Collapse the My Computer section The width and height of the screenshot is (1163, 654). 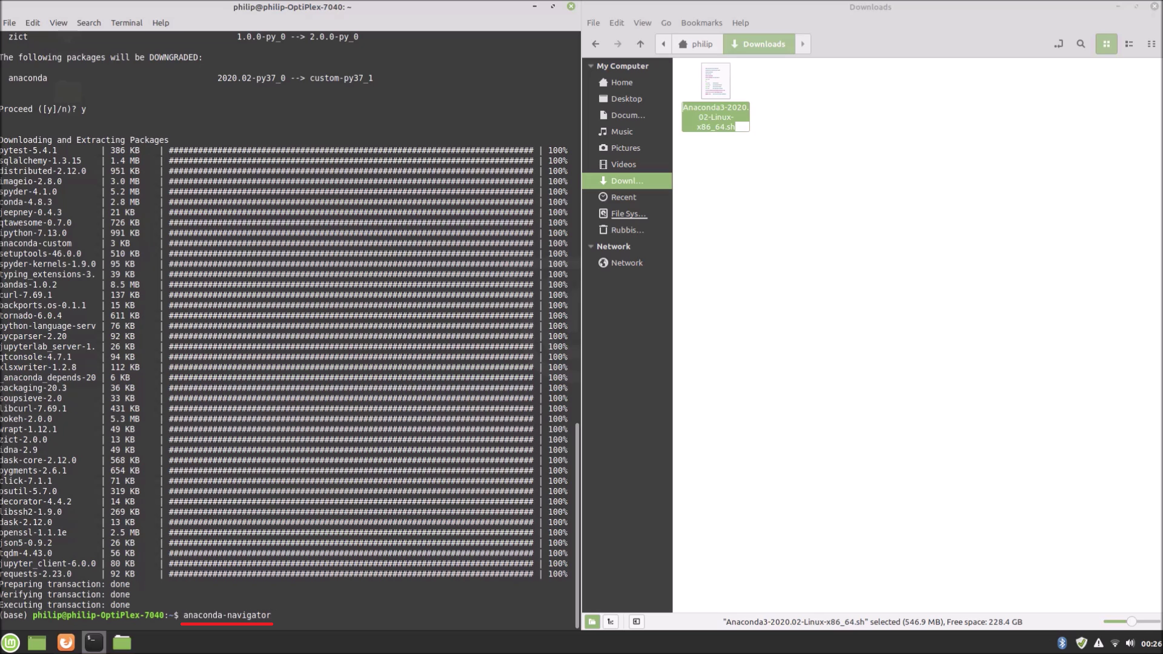(x=591, y=66)
